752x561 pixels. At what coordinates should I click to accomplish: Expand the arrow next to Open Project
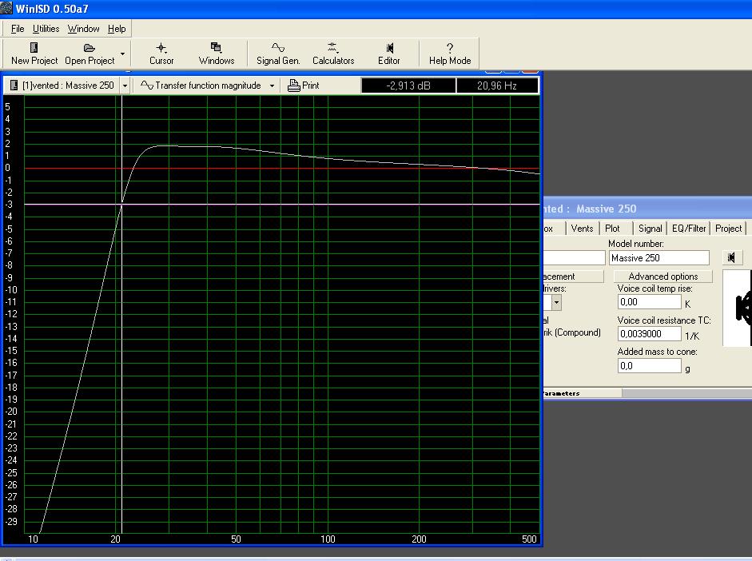coord(122,54)
